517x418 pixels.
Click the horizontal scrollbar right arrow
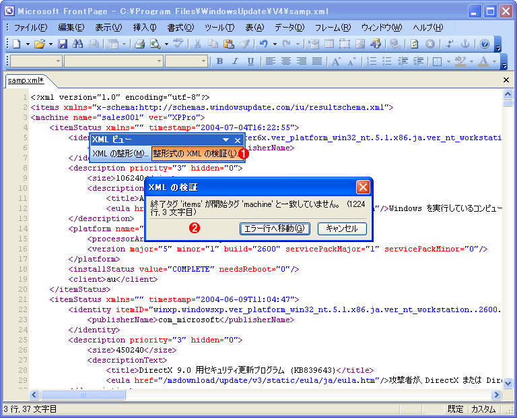coord(496,394)
